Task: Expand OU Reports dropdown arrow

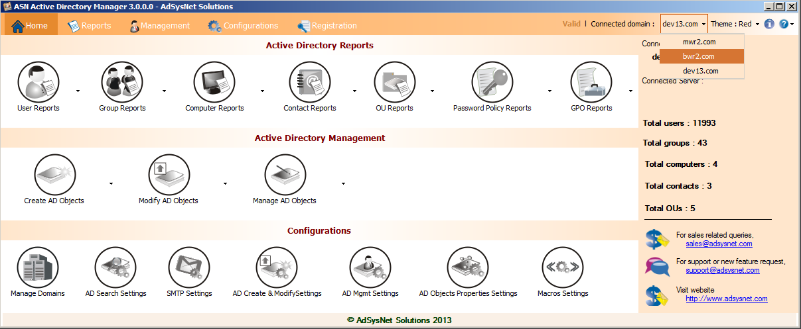Action: tap(432, 91)
